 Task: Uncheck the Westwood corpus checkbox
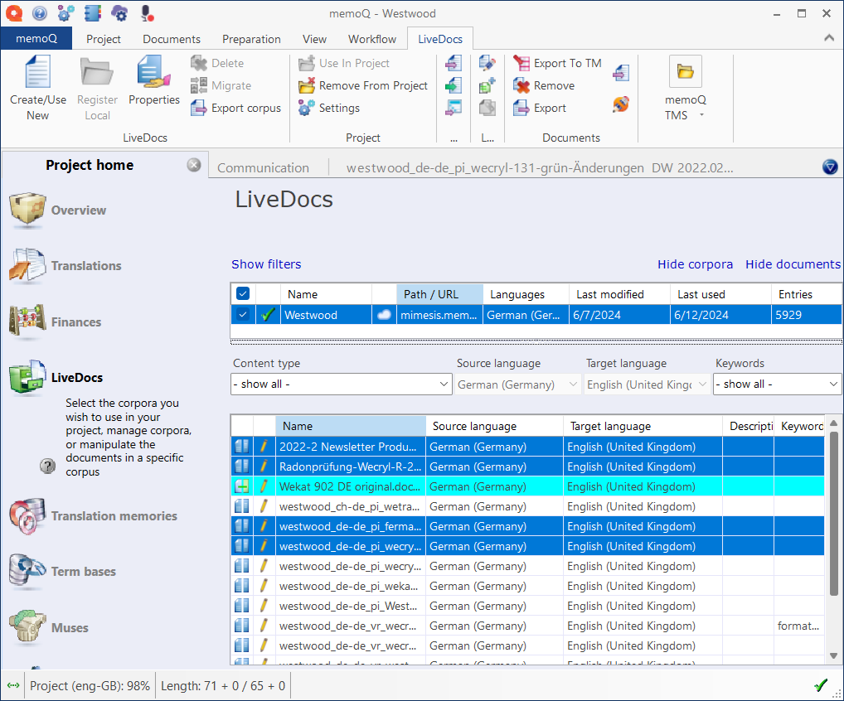[x=243, y=315]
